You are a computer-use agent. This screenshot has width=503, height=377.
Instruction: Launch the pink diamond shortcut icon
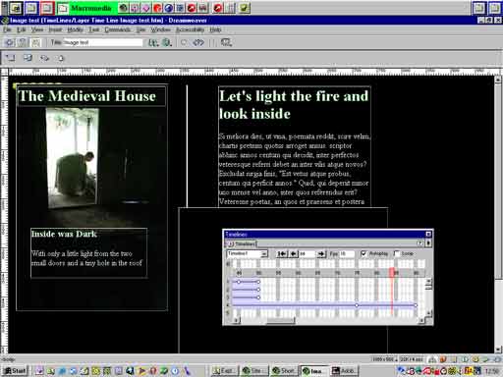tap(146, 8)
